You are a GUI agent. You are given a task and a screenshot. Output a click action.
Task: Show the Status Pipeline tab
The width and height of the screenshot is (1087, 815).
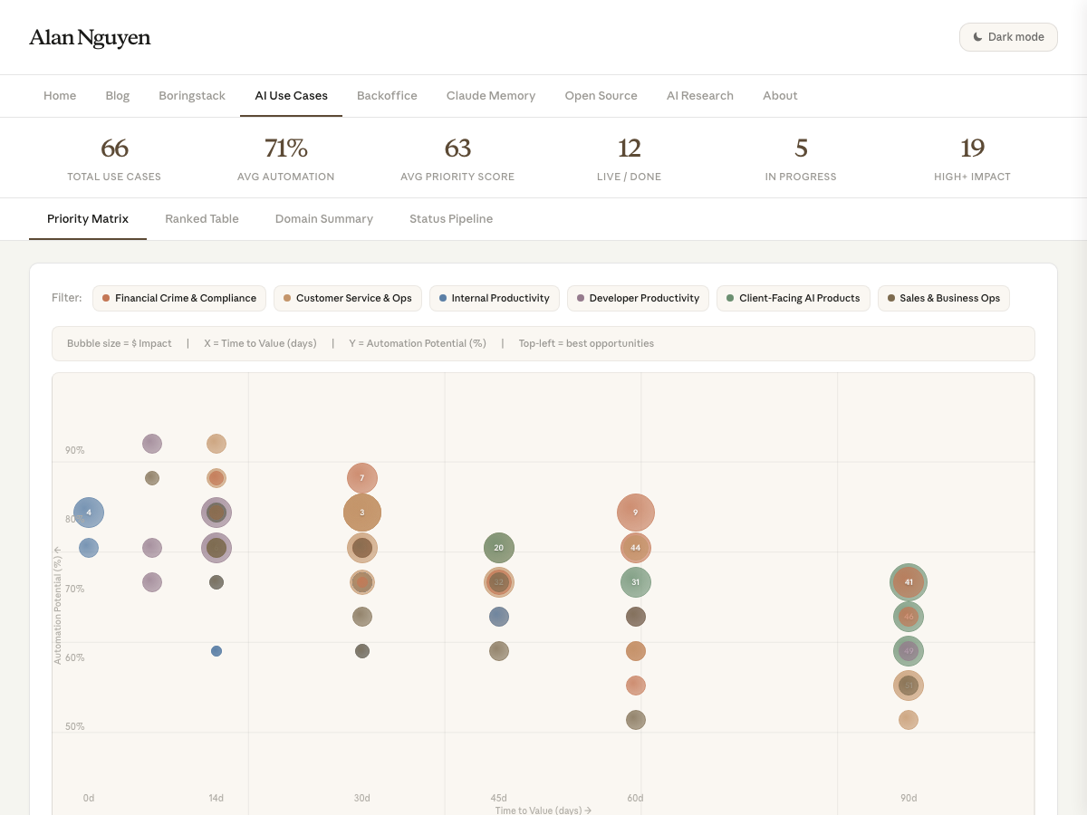[x=451, y=218]
